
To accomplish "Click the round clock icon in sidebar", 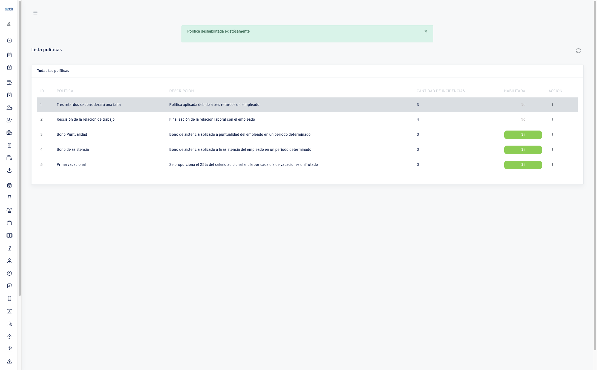I will click(9, 273).
